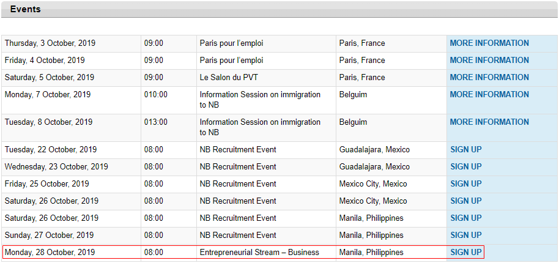Sign up for Sunday, 27 October Manila event
The height and width of the screenshot is (263, 559).
tap(466, 235)
